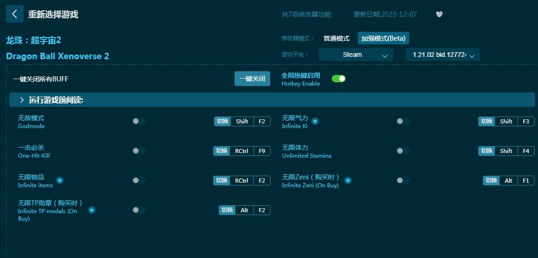Click Alt modifier for Infinite Zeni
This screenshot has height=258, width=538.
pyautogui.click(x=508, y=180)
